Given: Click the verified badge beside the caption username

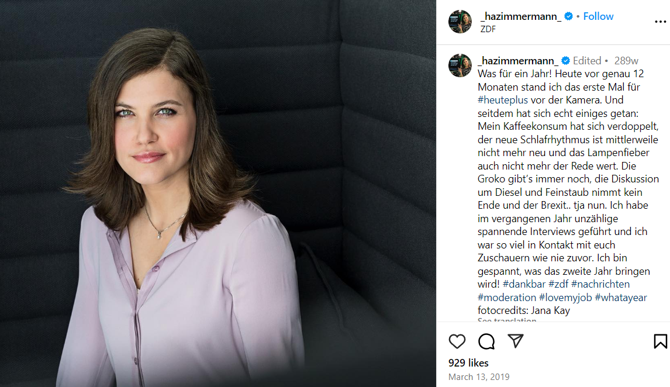Looking at the screenshot, I should click(x=565, y=61).
